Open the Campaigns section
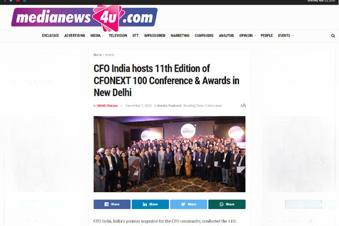Image resolution: width=339 pixels, height=226 pixels. tap(204, 36)
